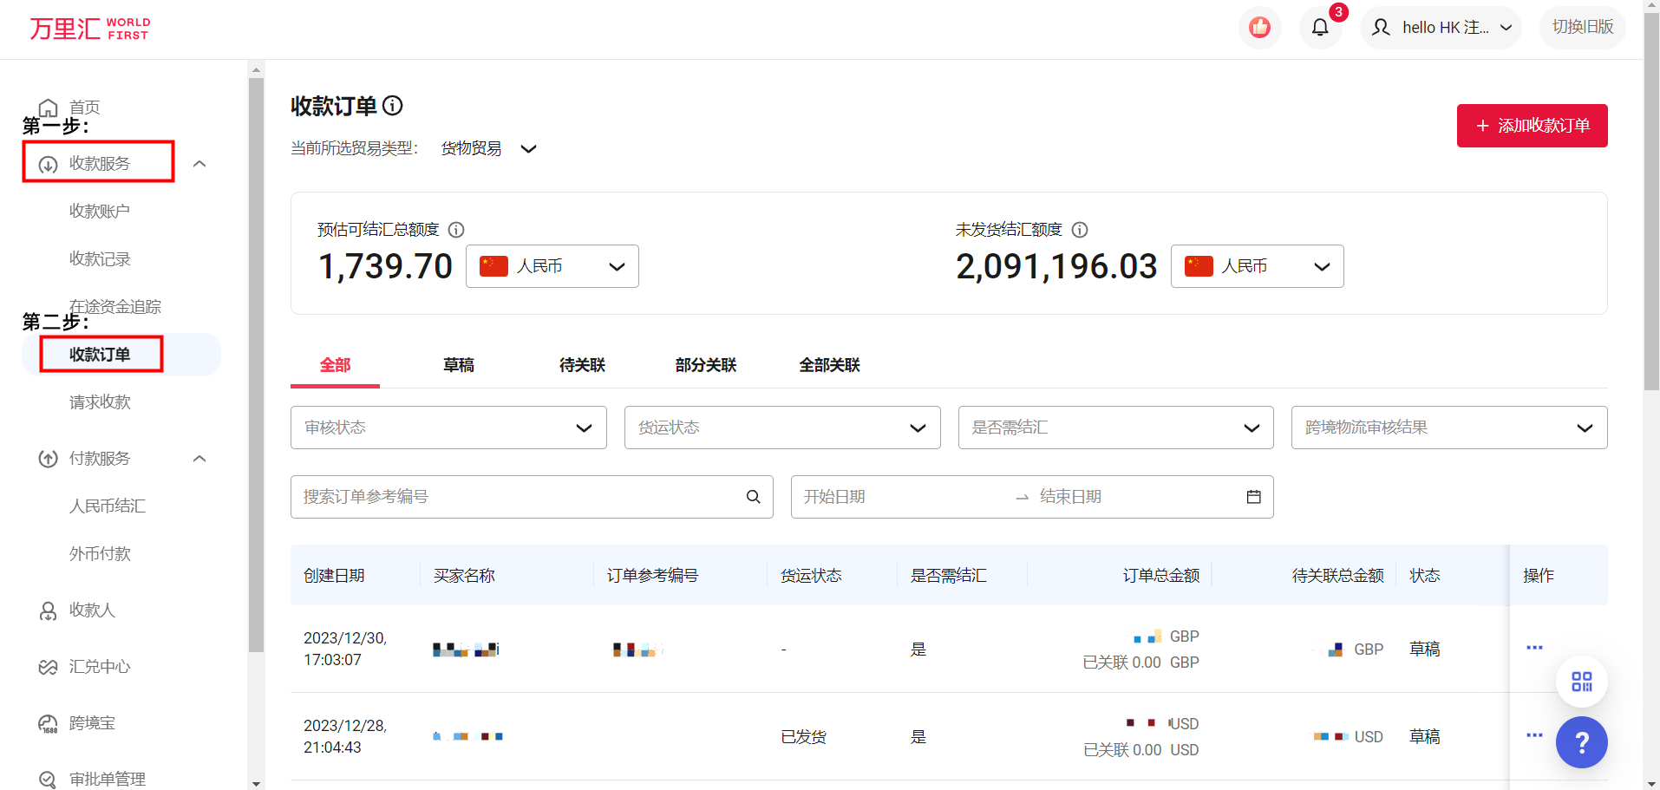
Task: Open the 货运状态 dropdown filter
Action: pos(781,428)
